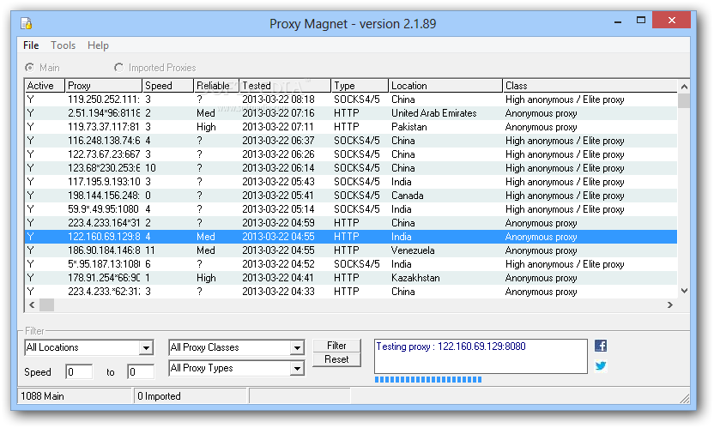Select proxy tested 2013-03-22 04:52
714x428 pixels.
click(x=351, y=264)
